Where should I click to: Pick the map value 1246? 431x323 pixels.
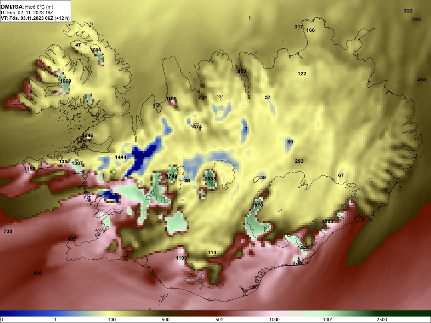point(87,135)
